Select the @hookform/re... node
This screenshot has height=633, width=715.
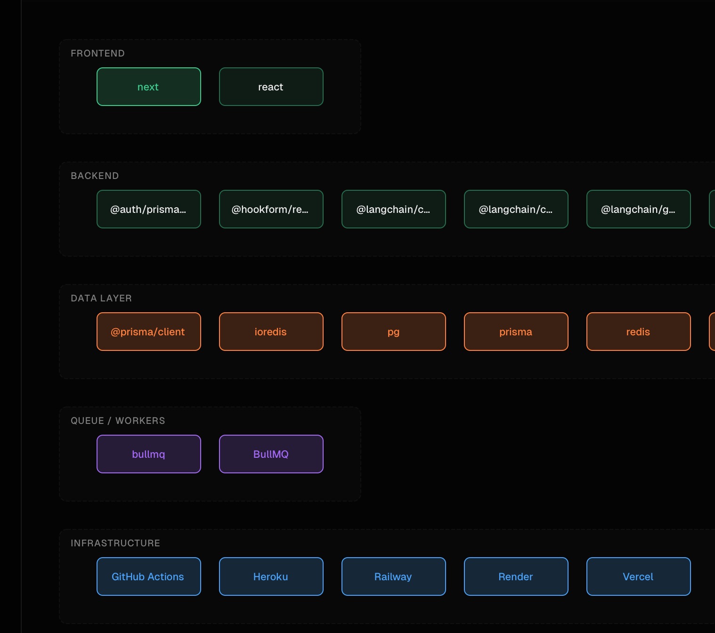pos(271,209)
